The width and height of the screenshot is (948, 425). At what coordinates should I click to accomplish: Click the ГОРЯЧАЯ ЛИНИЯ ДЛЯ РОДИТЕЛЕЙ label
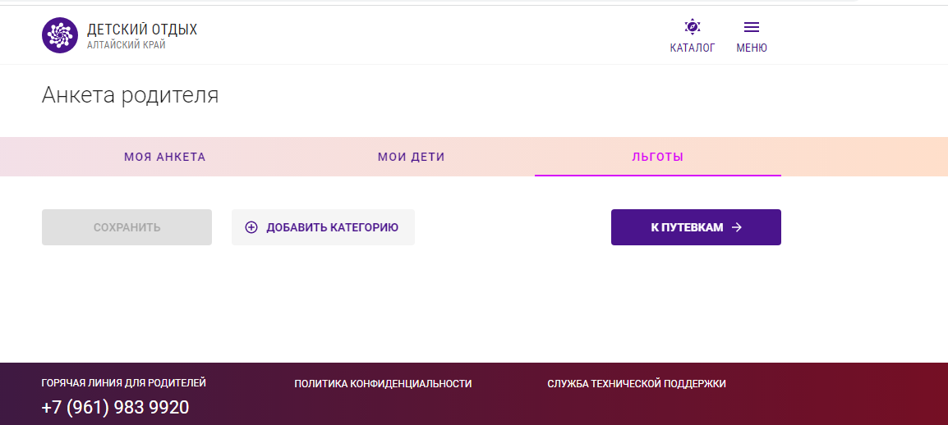[124, 382]
